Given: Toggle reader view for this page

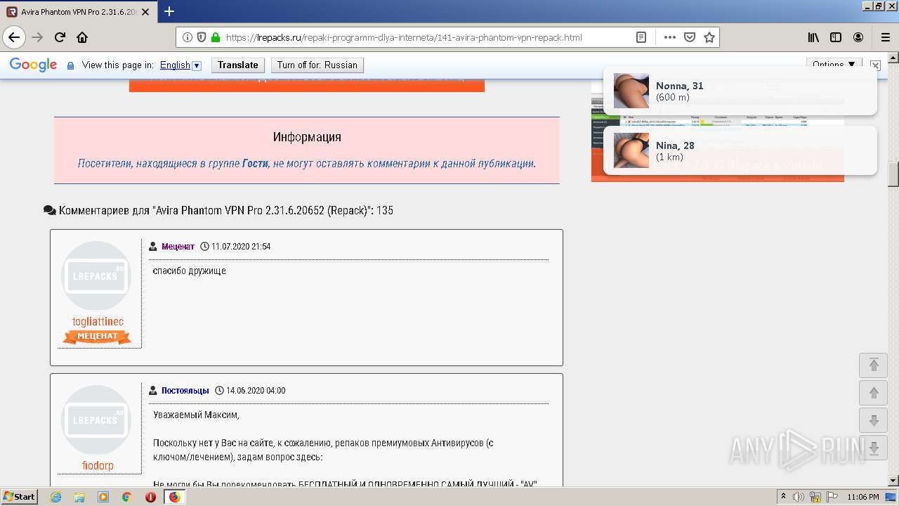Looking at the screenshot, I should (x=641, y=37).
